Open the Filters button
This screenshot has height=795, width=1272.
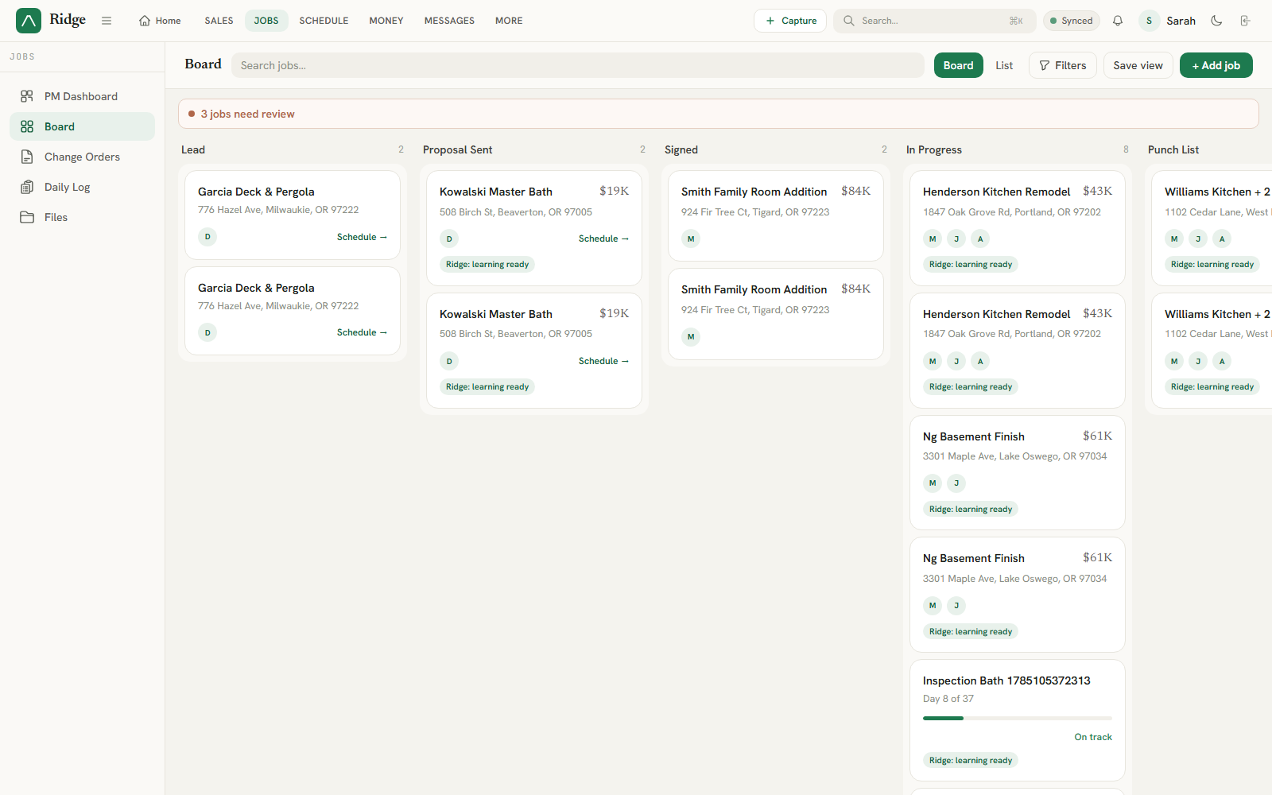click(x=1063, y=65)
